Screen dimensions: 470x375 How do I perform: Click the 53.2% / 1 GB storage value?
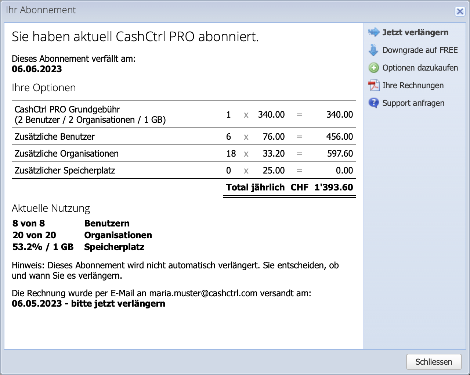[43, 247]
